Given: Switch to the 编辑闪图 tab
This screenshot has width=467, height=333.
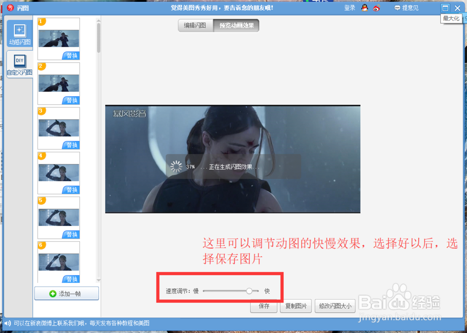Looking at the screenshot, I should 195,26.
